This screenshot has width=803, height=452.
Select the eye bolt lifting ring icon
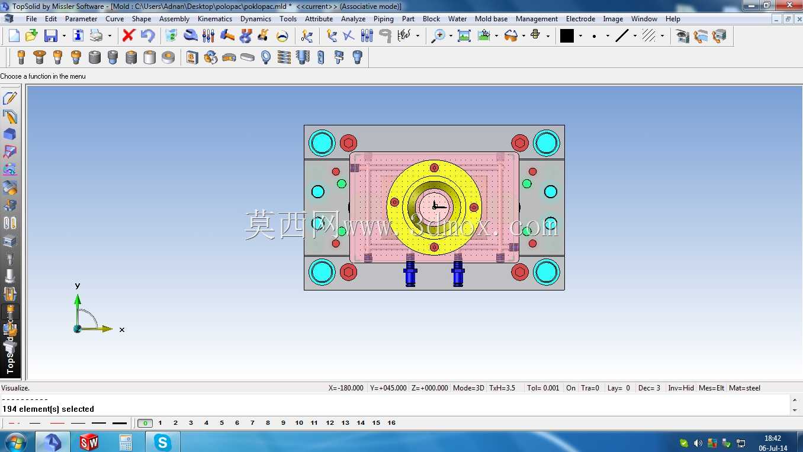point(266,57)
